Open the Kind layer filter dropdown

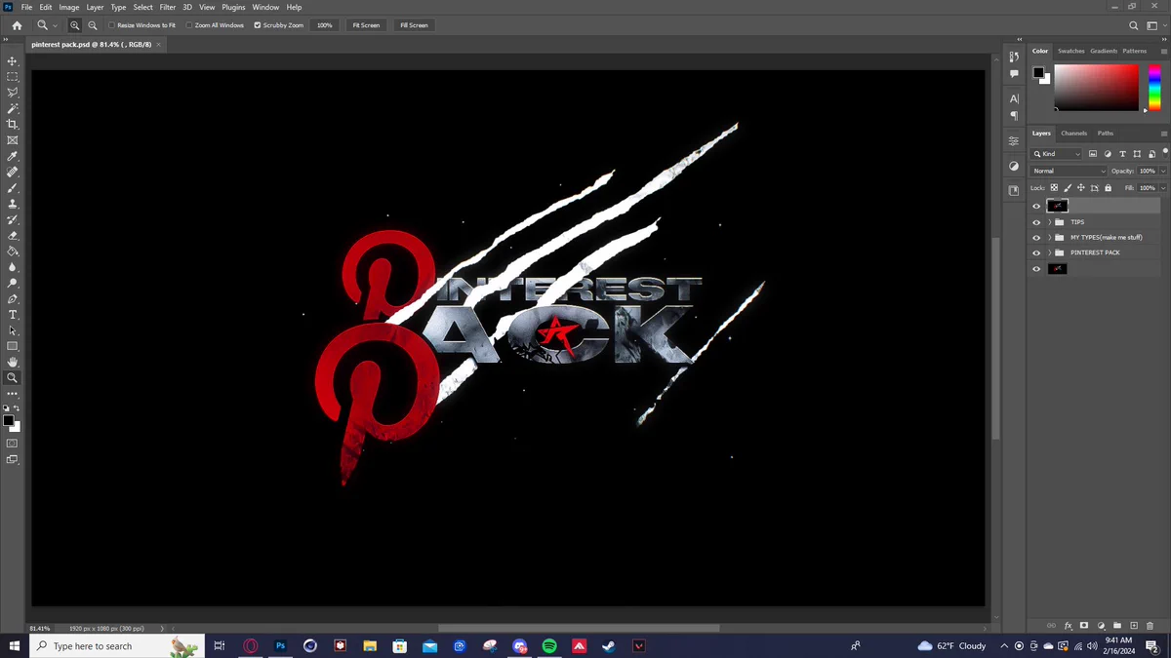coord(1057,154)
